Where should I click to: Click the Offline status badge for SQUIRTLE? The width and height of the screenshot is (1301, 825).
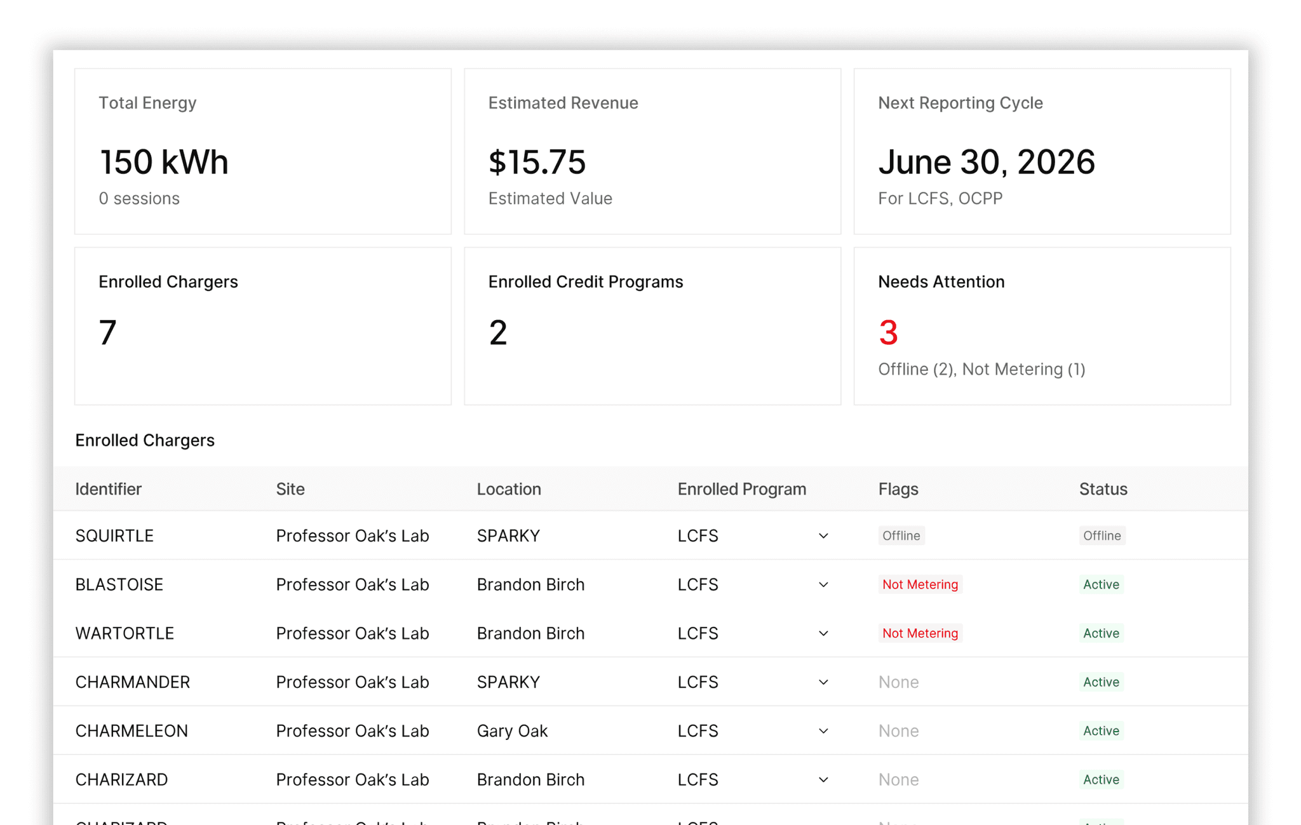click(x=1102, y=535)
